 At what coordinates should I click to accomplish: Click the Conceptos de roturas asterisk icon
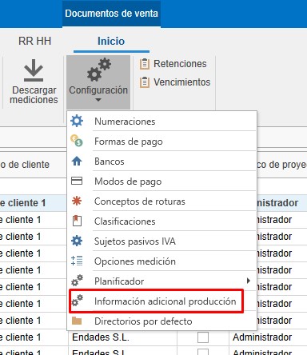click(x=77, y=201)
